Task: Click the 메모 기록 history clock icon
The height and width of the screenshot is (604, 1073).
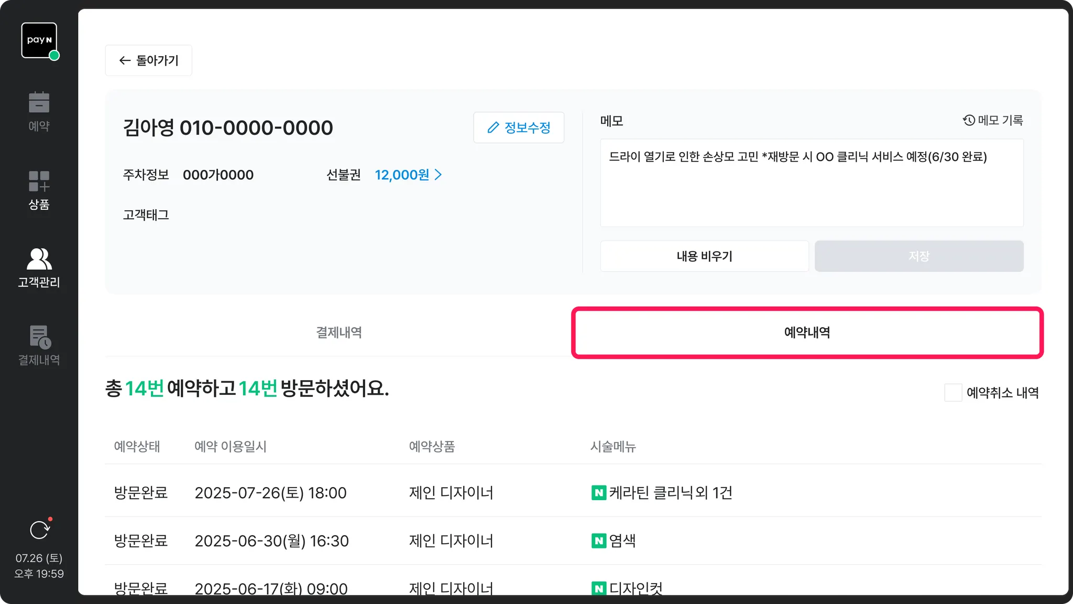Action: pos(969,121)
